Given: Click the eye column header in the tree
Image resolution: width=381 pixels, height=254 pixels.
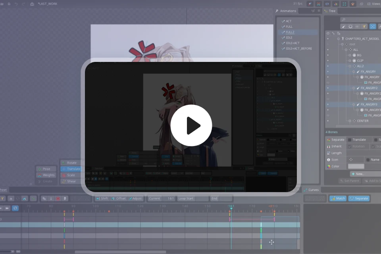Looking at the screenshot, I should [x=328, y=33].
